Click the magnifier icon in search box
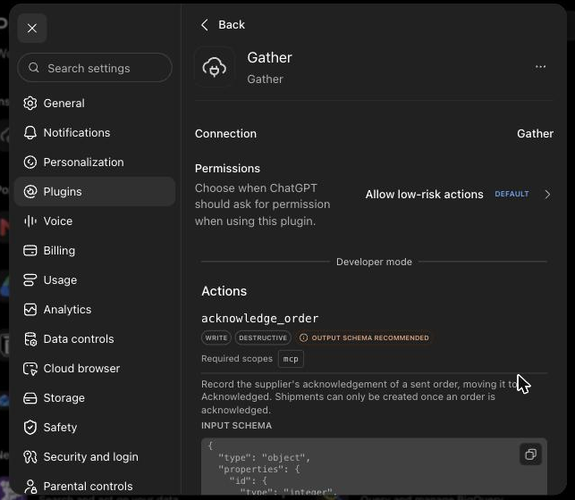575x500 pixels. click(34, 68)
